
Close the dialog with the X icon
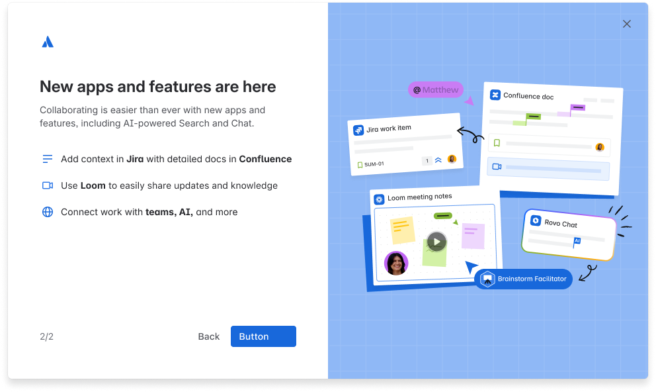(x=626, y=24)
